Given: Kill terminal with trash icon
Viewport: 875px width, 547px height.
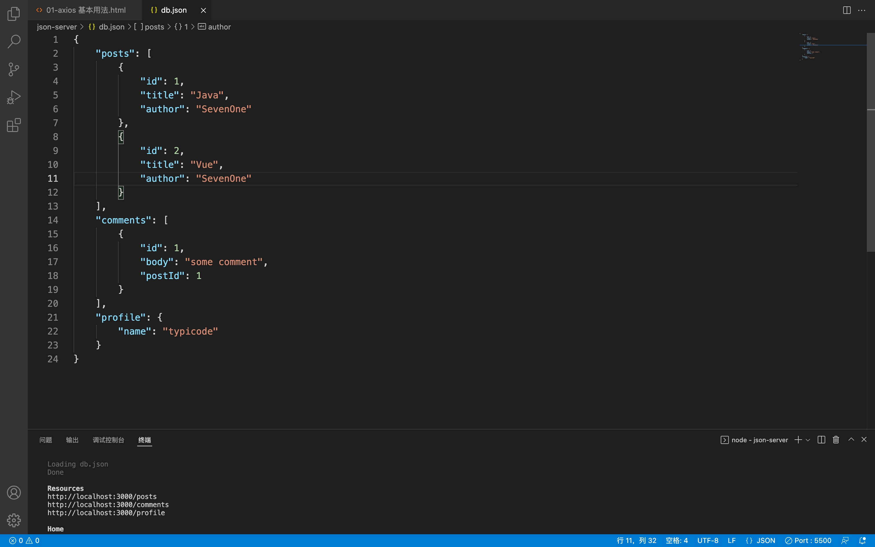Looking at the screenshot, I should click(x=836, y=440).
